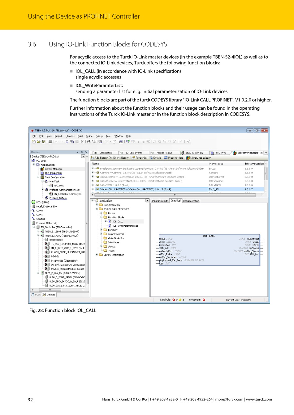Click the error count icon in status bar
The image size is (294, 415).
click(x=174, y=300)
